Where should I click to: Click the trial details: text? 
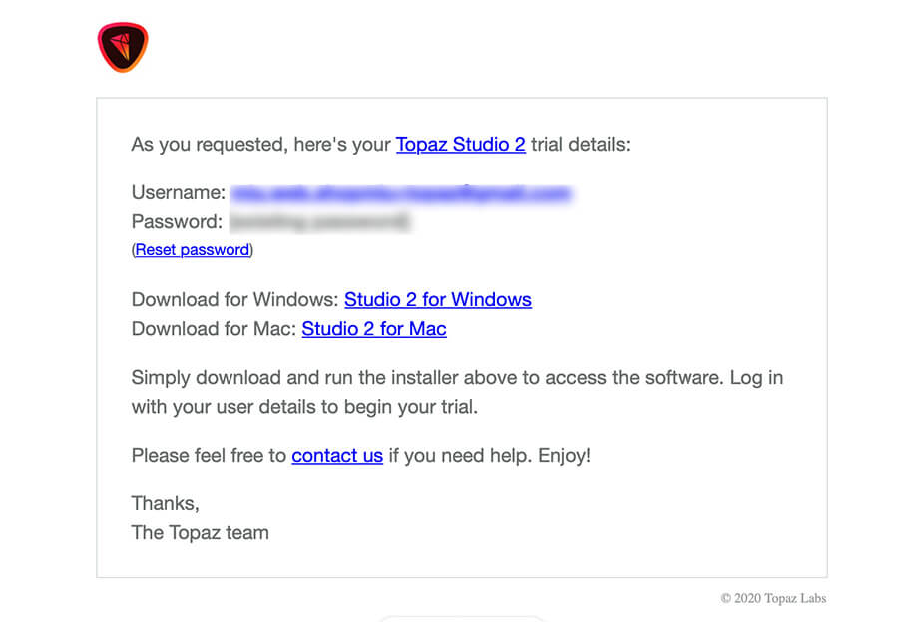coord(581,144)
